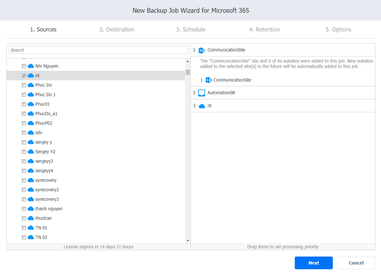The image size is (381, 275).
Task: Select the sdv checkbox
Action: point(24,133)
